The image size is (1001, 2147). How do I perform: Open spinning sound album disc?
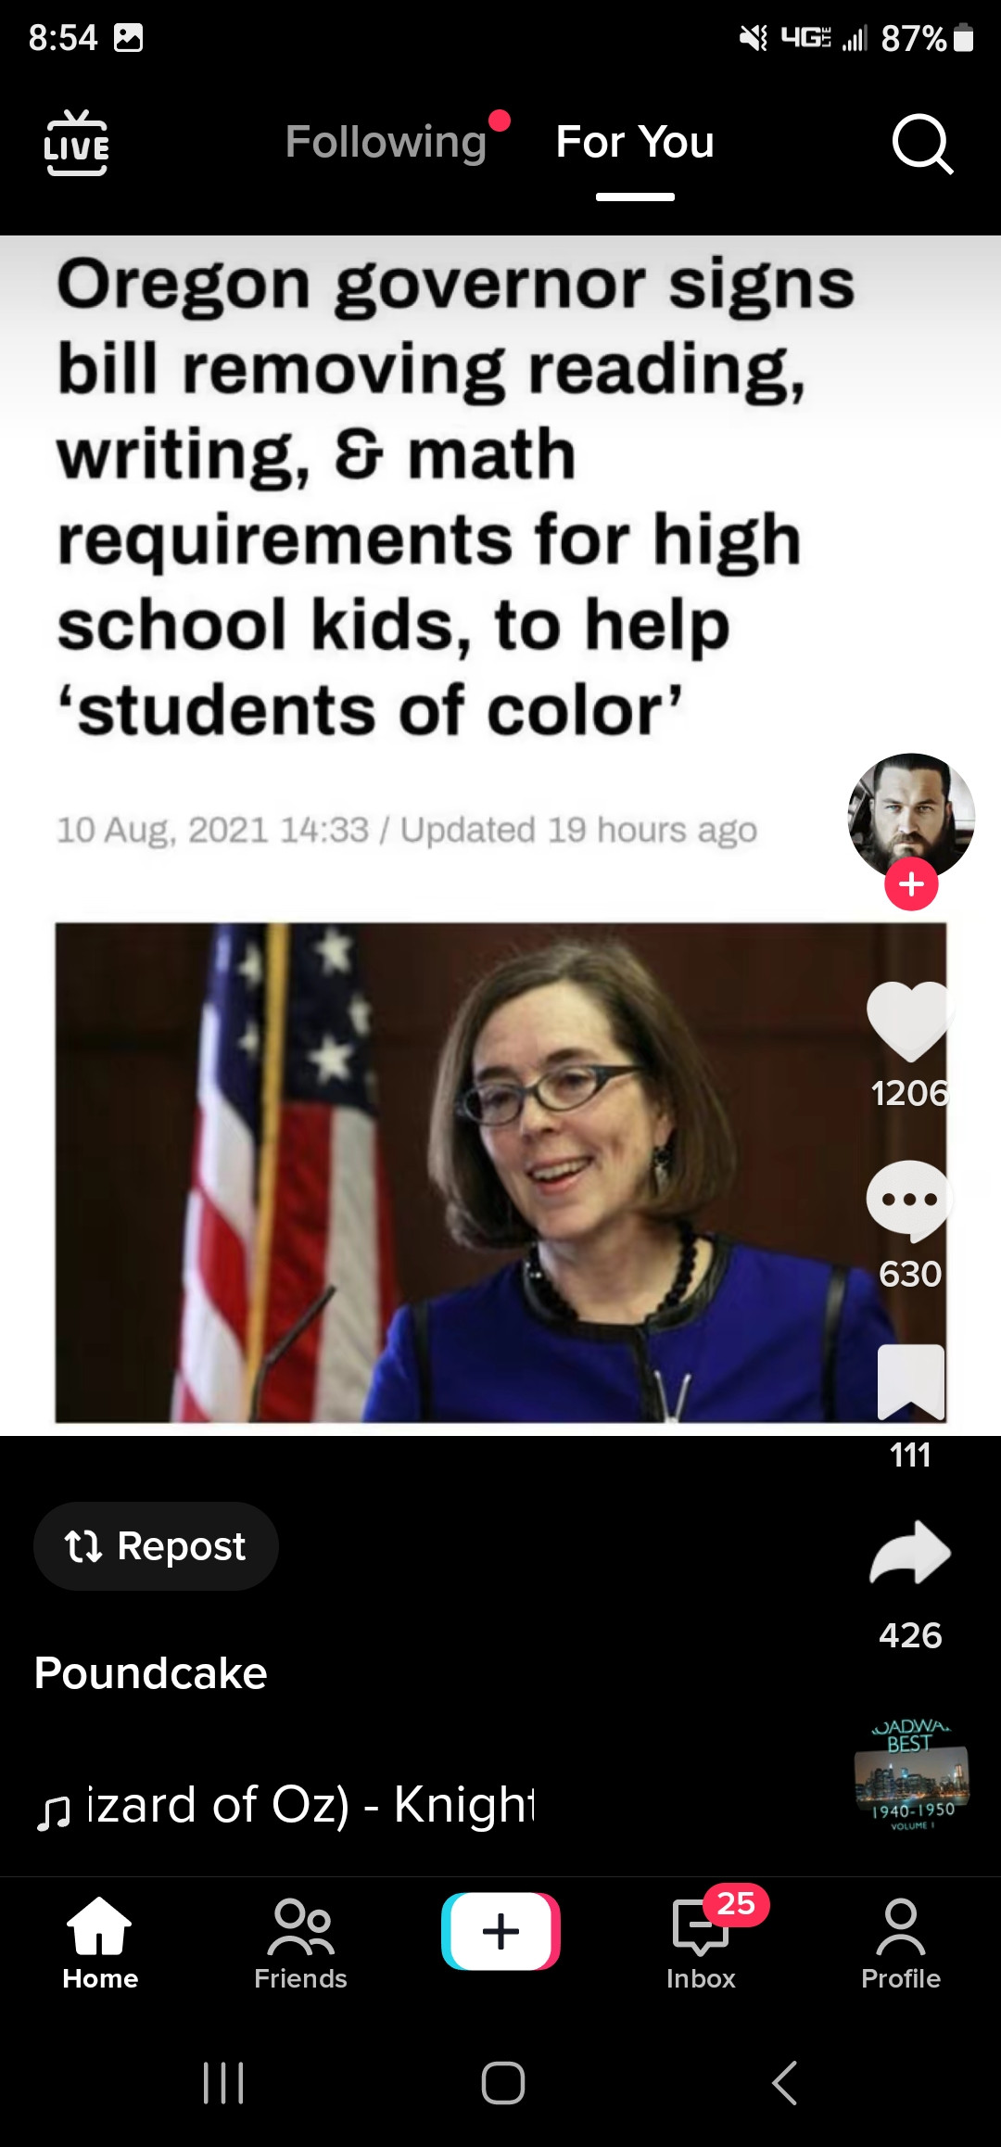pyautogui.click(x=911, y=1777)
